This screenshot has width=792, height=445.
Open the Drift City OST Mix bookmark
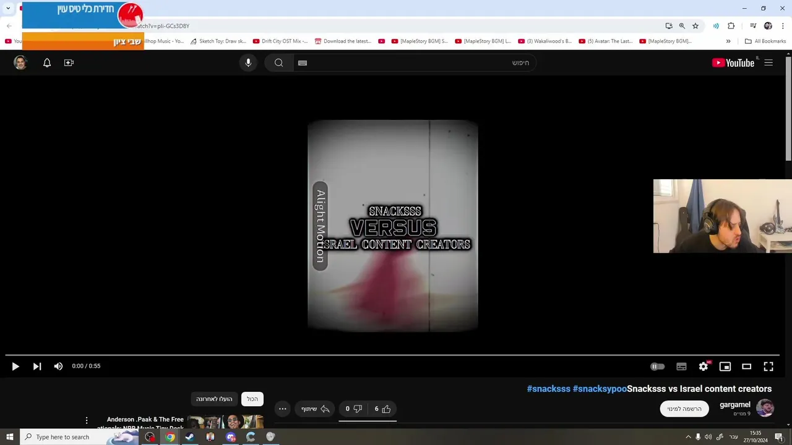click(x=280, y=41)
